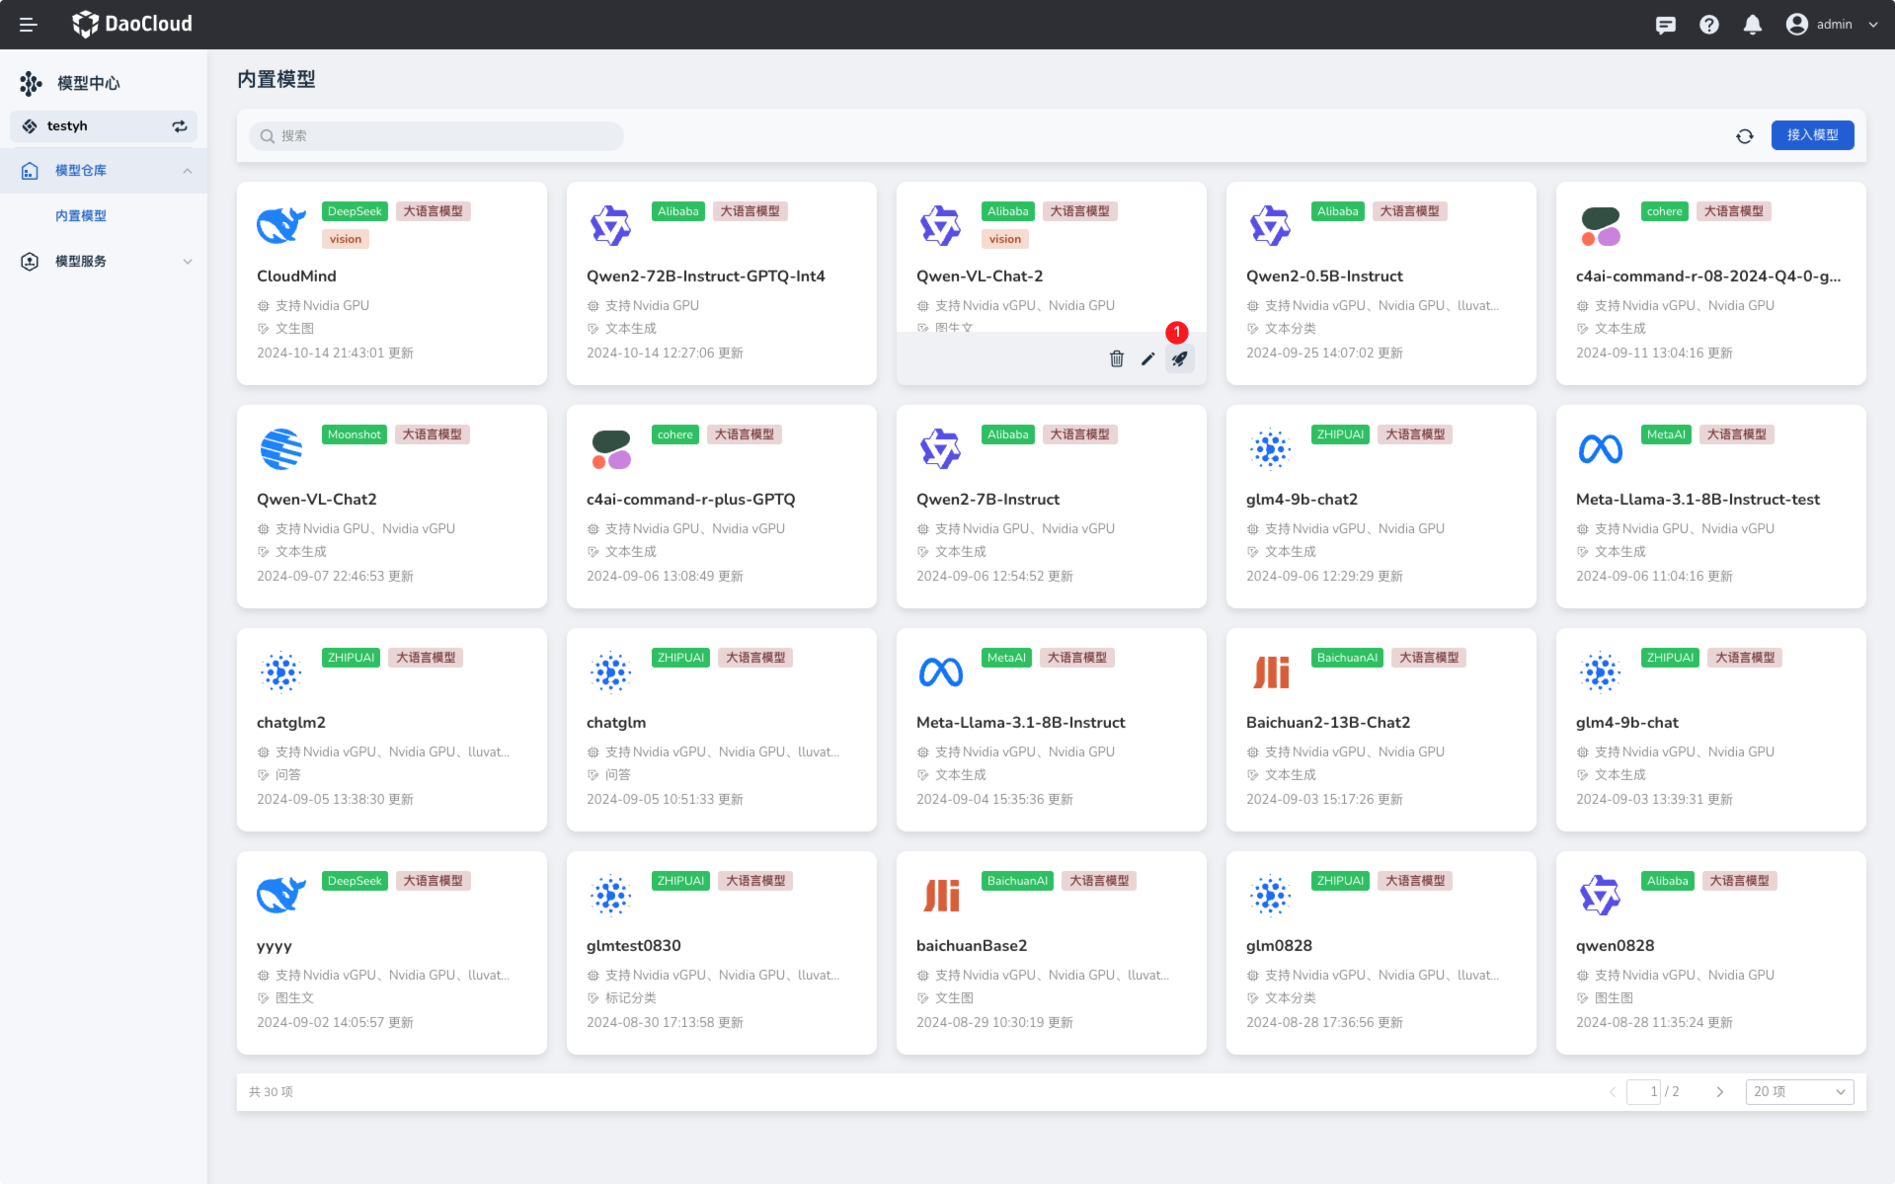
Task: Open the notifications bell
Action: (x=1752, y=25)
